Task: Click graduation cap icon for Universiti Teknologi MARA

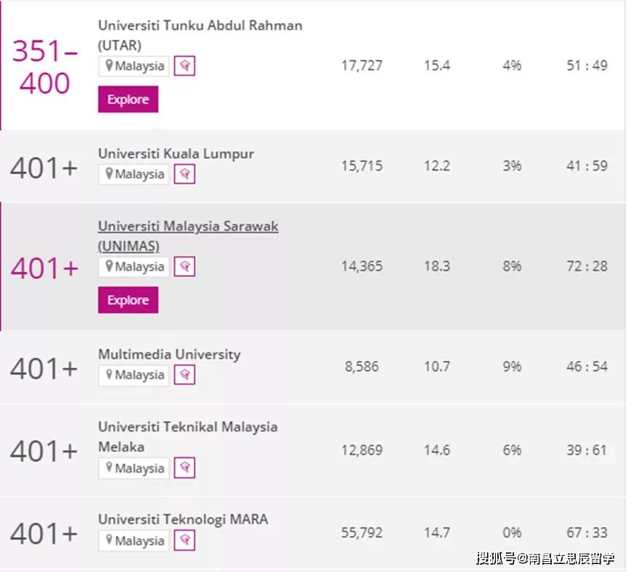Action: tap(184, 541)
